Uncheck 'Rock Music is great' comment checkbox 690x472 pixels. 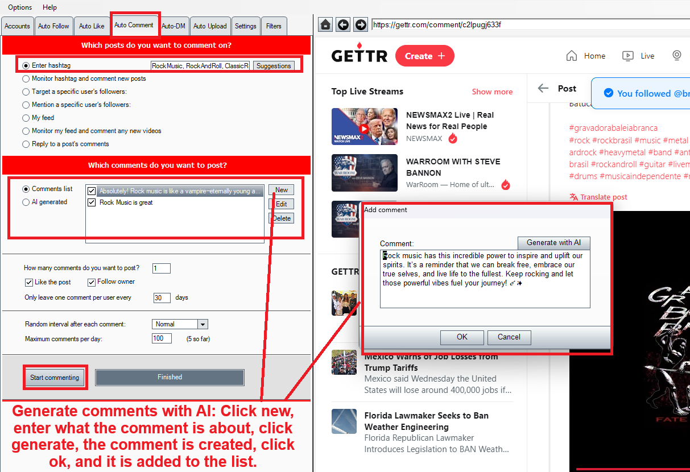point(92,202)
